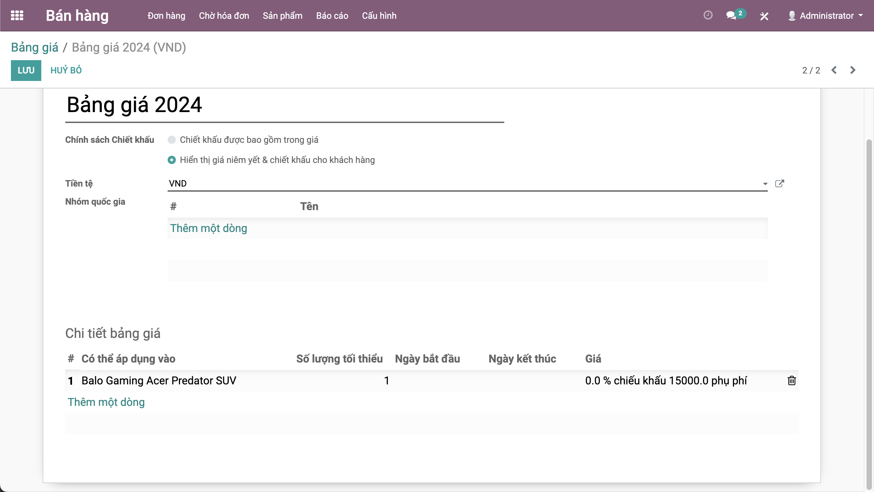Viewport: 874px width, 492px height.
Task: Go to previous record arrow
Action: pos(834,70)
